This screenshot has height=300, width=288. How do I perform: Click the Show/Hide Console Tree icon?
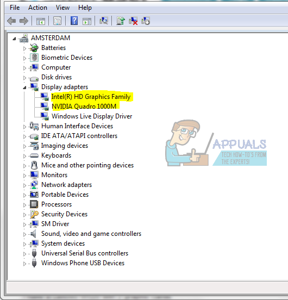(x=41, y=21)
